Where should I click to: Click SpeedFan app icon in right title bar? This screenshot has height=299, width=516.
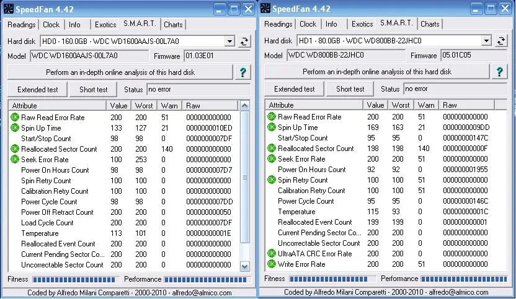coord(265,9)
